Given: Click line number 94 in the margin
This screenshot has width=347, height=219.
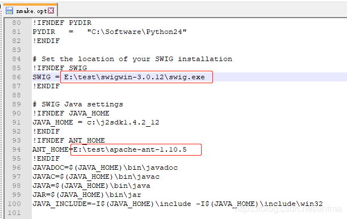Looking at the screenshot, I should click(x=16, y=149).
